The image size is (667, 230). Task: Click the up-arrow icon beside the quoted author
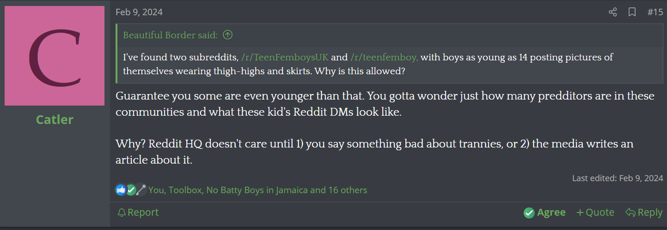[227, 35]
